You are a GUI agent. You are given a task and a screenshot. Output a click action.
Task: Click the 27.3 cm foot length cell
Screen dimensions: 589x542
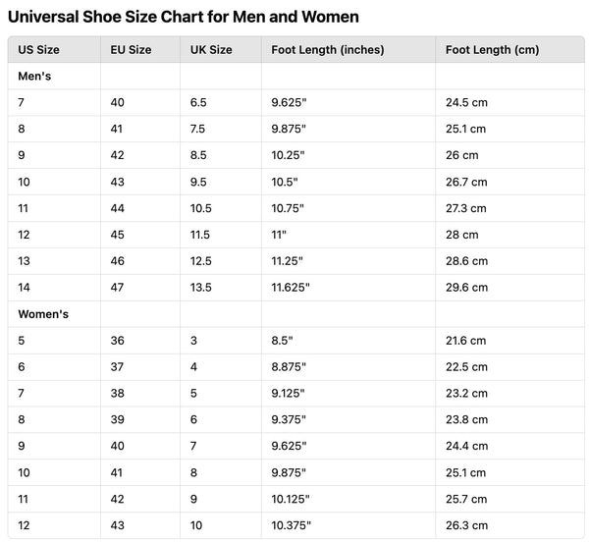pyautogui.click(x=465, y=208)
